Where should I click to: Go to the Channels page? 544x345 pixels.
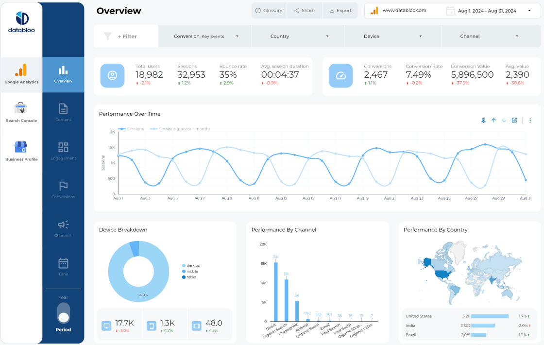63,228
